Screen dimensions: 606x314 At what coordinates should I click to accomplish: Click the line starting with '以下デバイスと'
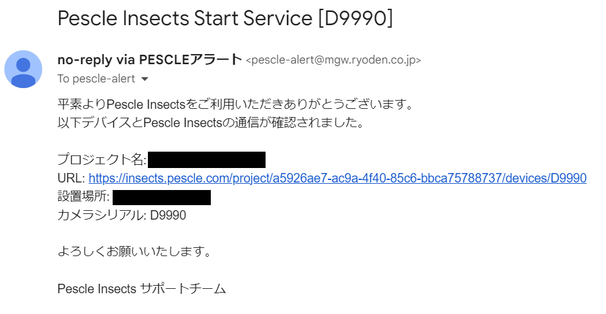210,123
